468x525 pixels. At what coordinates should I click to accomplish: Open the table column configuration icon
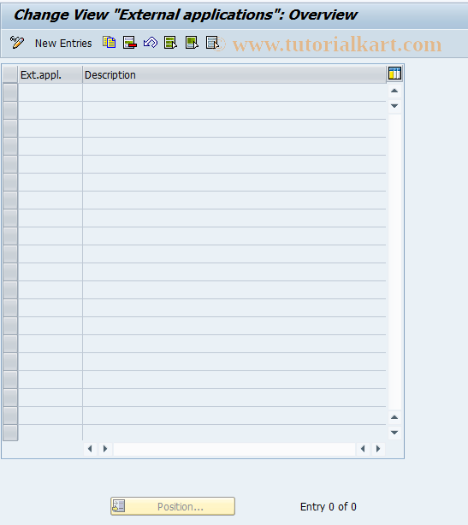pyautogui.click(x=394, y=74)
